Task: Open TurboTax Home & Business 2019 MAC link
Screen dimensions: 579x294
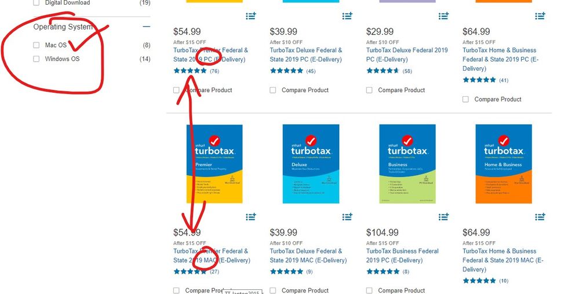Action: [503, 260]
